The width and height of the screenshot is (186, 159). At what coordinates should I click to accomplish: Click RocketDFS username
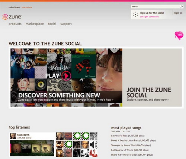[23, 135]
